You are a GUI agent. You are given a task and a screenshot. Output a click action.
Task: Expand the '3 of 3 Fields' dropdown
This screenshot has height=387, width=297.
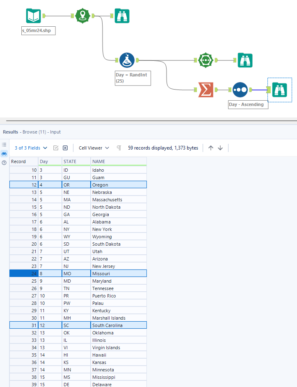(x=31, y=148)
